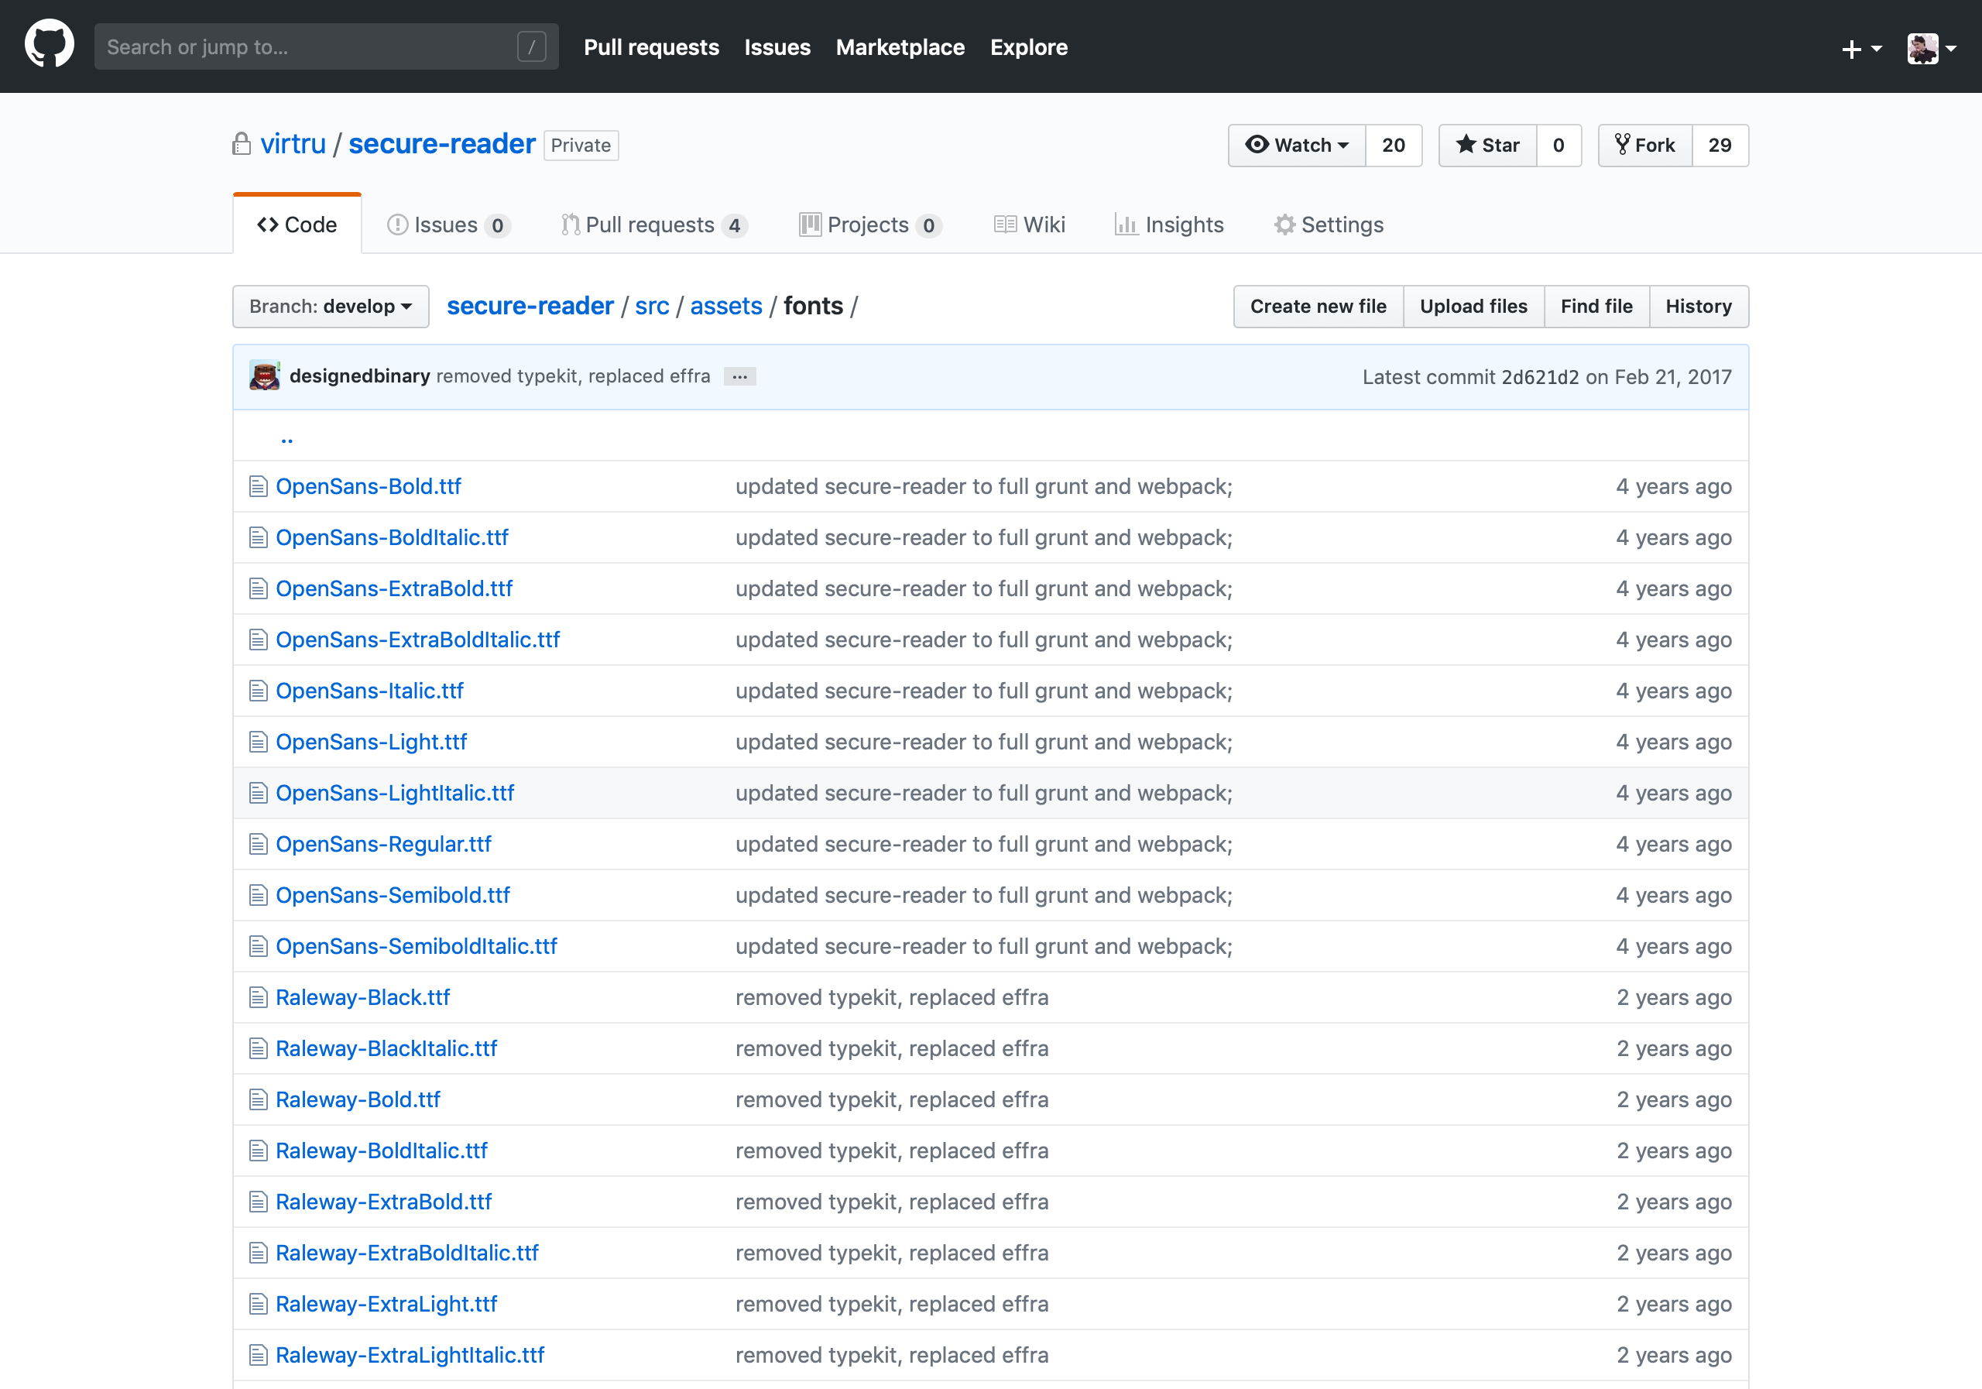The height and width of the screenshot is (1389, 1982).
Task: Open designedbinary author link
Action: coord(359,376)
